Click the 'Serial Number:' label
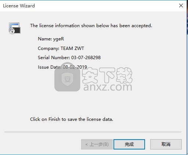This screenshot has width=188, height=155. click(x=54, y=58)
